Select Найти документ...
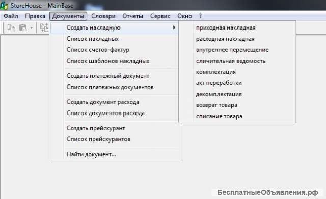 coord(115,154)
